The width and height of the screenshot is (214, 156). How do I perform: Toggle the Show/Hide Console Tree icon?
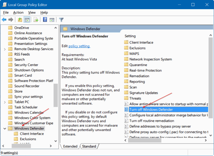[x=27, y=20]
